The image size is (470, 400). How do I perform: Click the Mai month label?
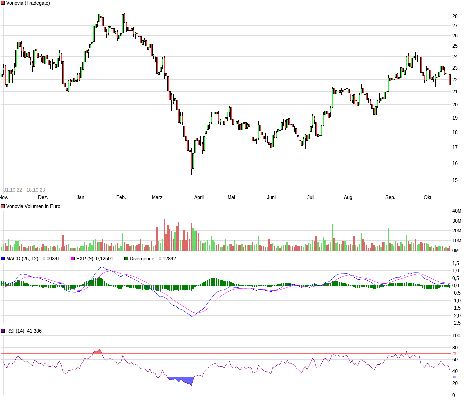coord(231,197)
